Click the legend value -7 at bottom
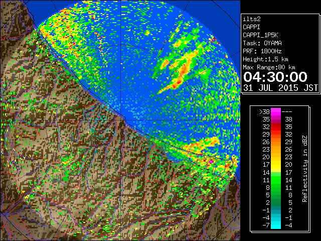The width and height of the screenshot is (321, 241). point(266,225)
